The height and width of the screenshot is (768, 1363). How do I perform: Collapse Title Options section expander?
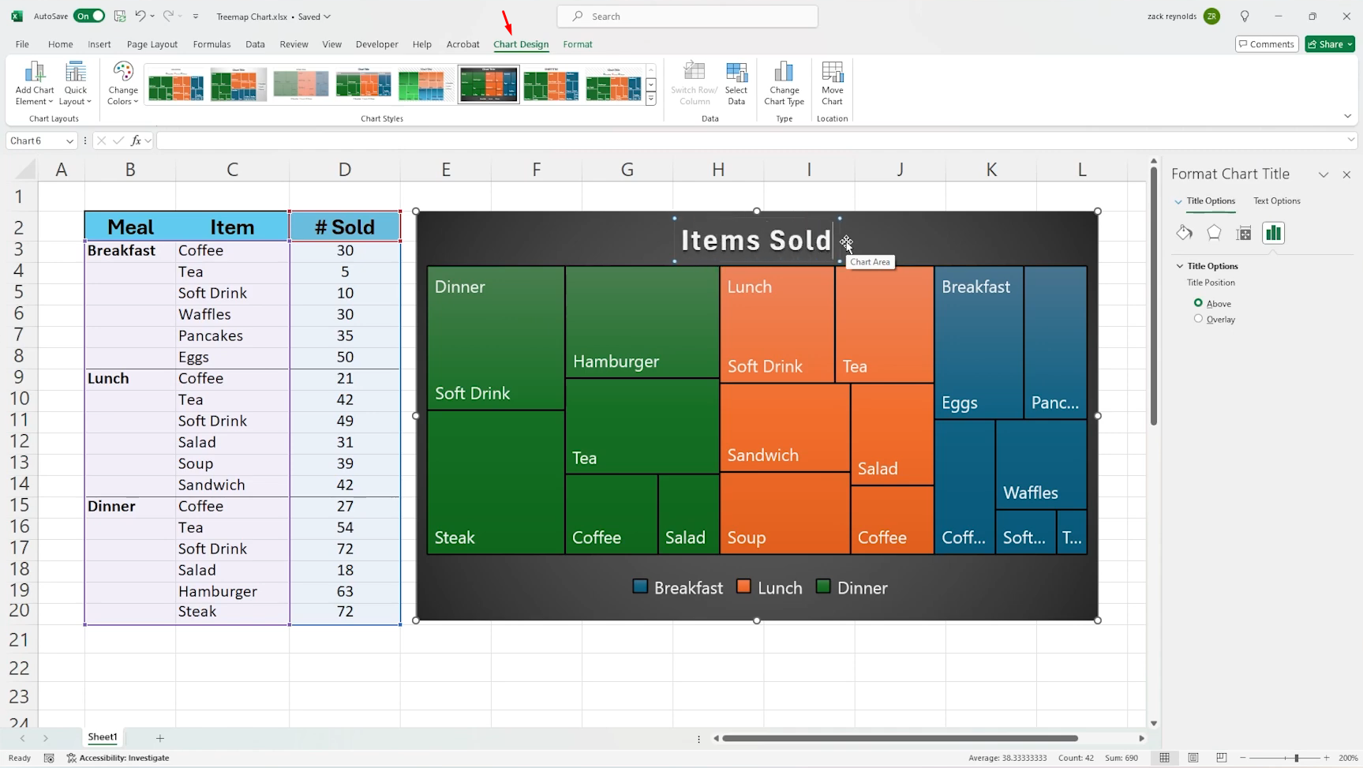(1180, 266)
